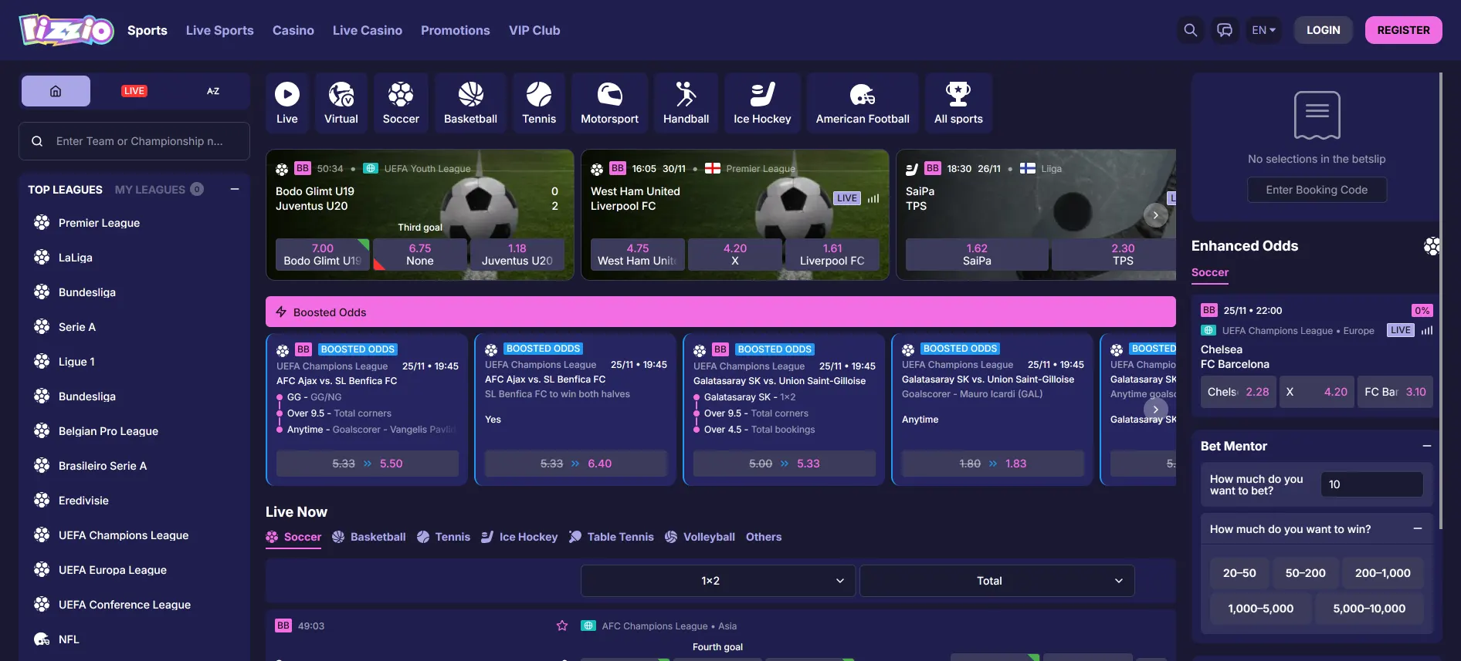1461x661 pixels.
Task: Switch sidebar to A-Z listing
Action: [213, 91]
